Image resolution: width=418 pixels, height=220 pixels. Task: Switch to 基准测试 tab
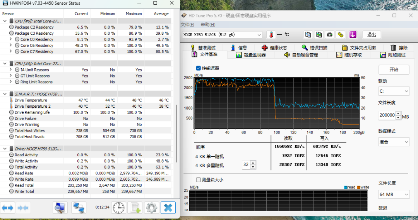[203, 47]
